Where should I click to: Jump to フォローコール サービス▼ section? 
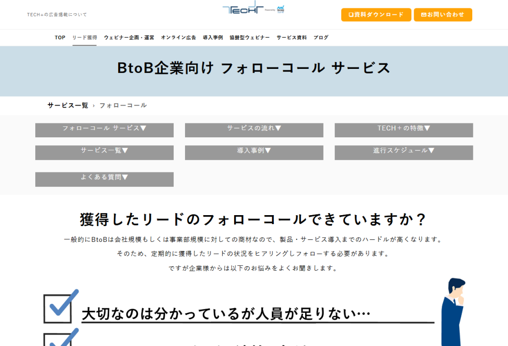pos(104,130)
